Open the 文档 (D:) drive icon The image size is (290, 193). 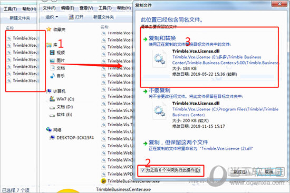pos(52,107)
